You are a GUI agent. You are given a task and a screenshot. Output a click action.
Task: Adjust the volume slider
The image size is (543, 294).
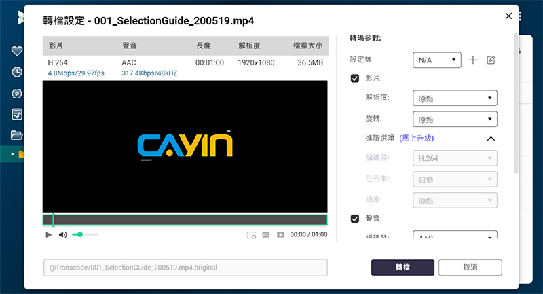pos(85,234)
